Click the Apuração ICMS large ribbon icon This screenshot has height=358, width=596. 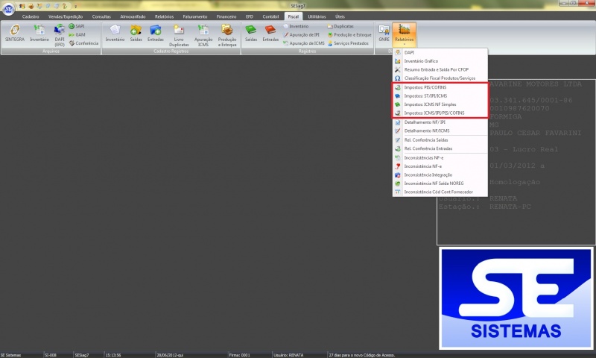(203, 34)
